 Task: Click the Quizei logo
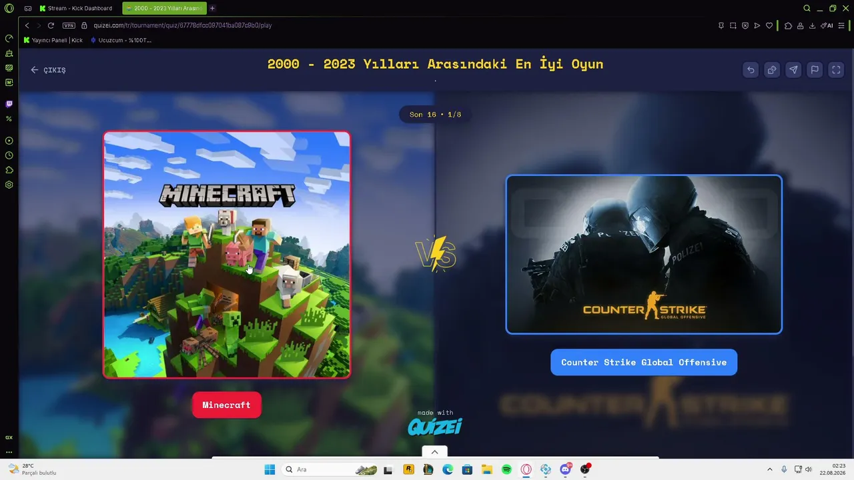coord(435,426)
